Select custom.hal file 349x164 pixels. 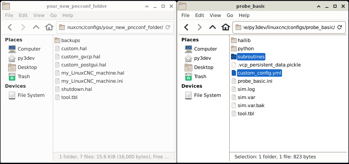pyautogui.click(x=71, y=48)
